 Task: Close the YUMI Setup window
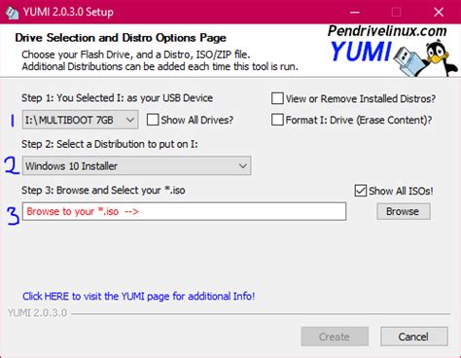point(439,13)
